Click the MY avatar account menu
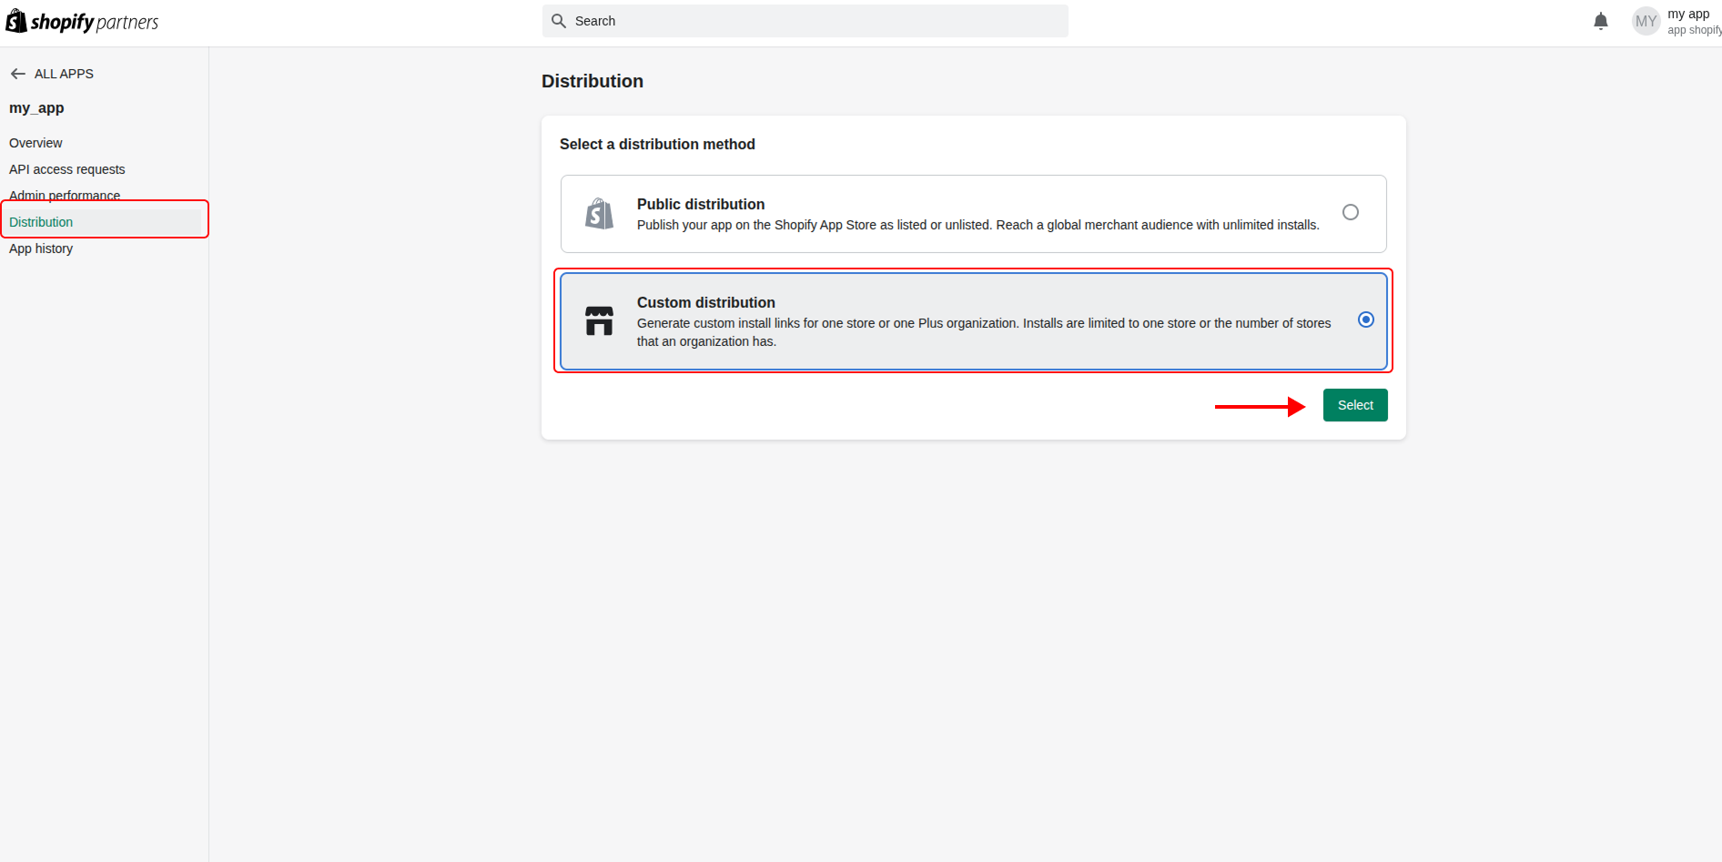This screenshot has height=862, width=1722. pyautogui.click(x=1646, y=20)
